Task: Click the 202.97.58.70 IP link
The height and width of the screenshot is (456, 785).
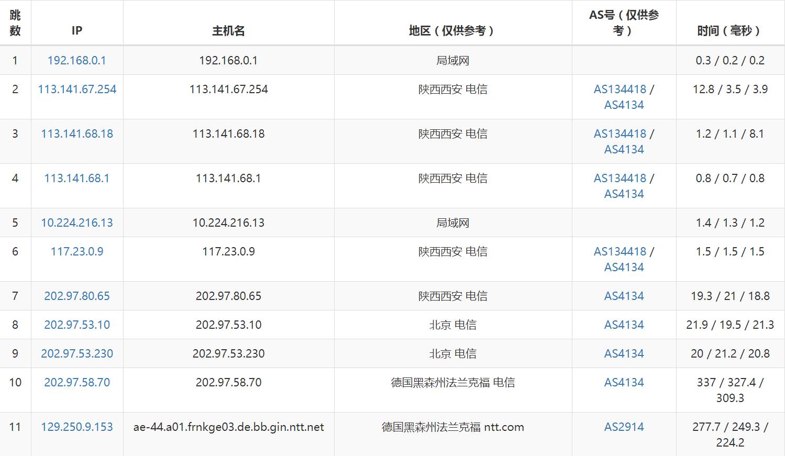Action: pos(77,382)
